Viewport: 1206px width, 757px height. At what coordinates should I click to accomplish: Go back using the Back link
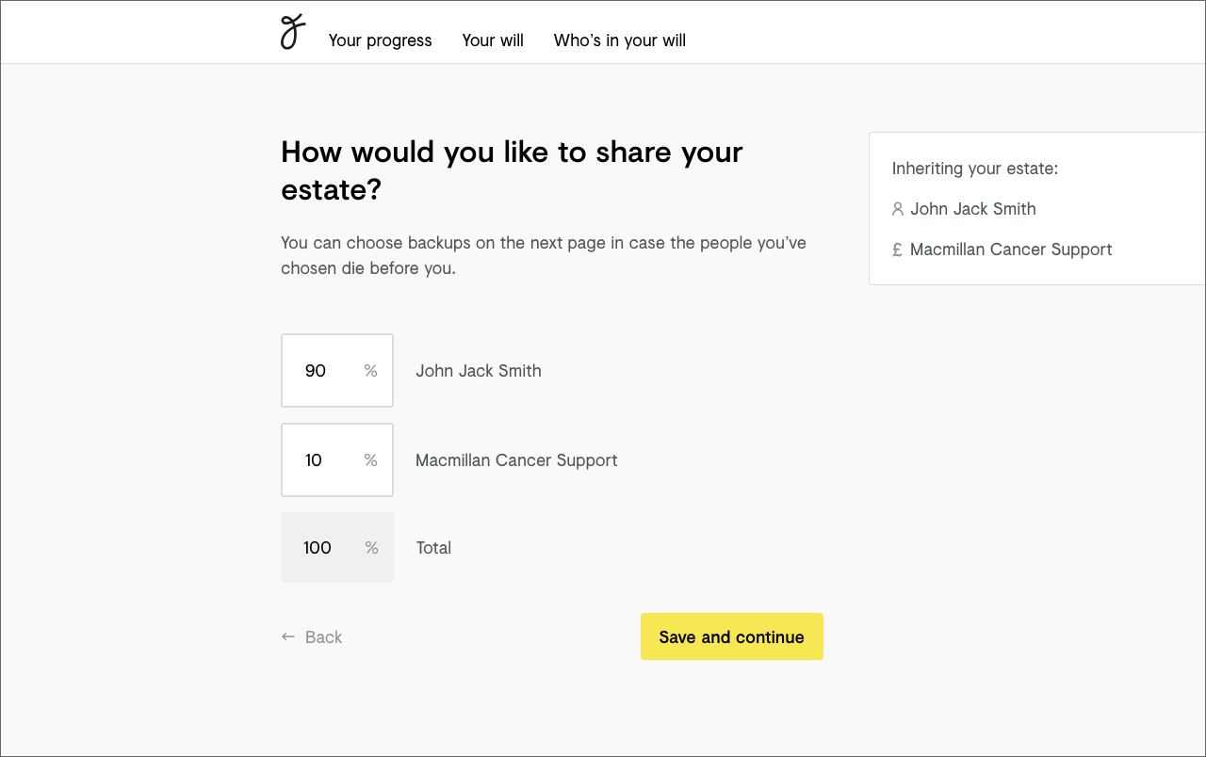click(x=323, y=637)
